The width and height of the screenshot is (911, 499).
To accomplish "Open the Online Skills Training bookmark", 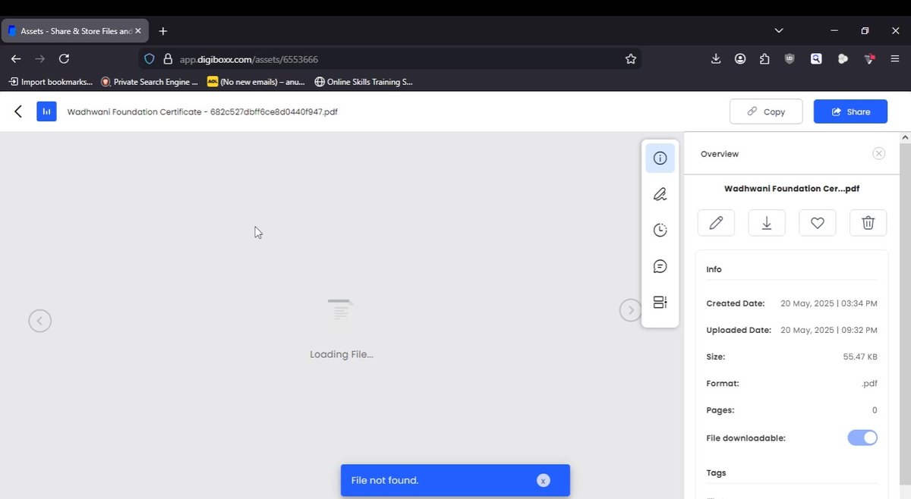I will (x=364, y=81).
